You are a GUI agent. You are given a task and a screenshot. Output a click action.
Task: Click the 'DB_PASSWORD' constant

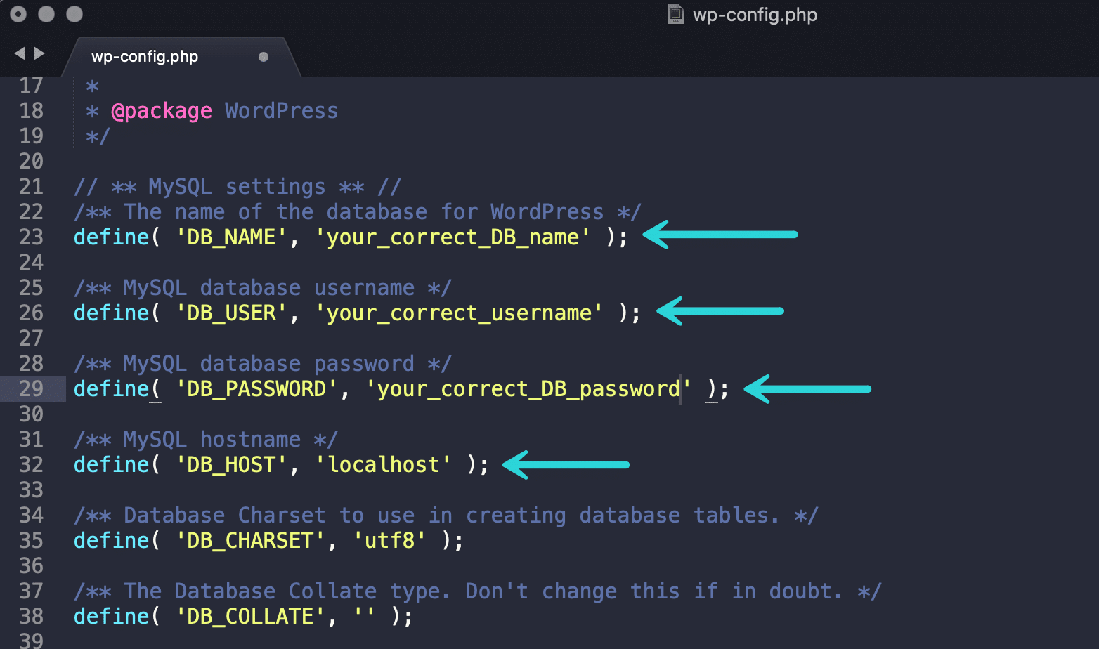(x=256, y=388)
